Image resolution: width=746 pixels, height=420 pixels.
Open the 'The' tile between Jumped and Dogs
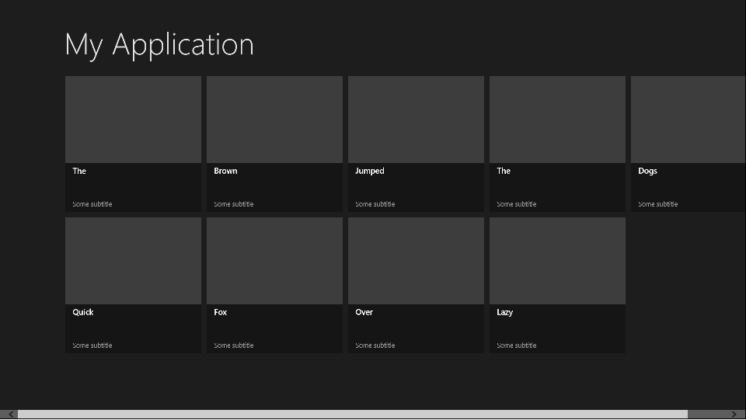point(557,144)
